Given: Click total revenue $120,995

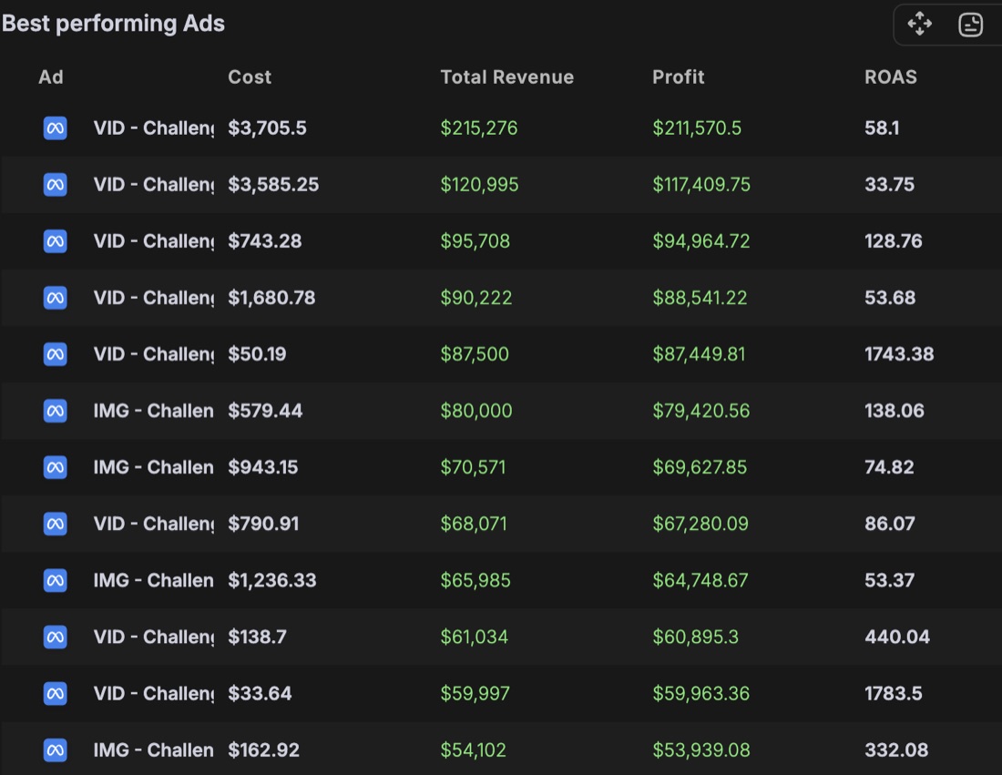Looking at the screenshot, I should pos(479,185).
